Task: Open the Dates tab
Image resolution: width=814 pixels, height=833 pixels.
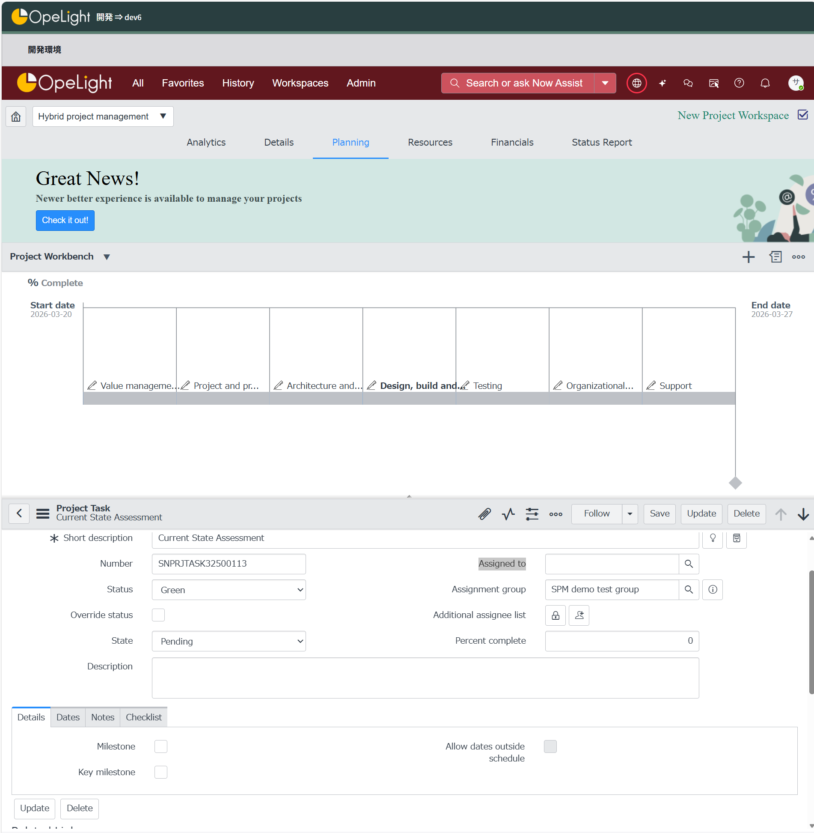Action: pos(68,717)
